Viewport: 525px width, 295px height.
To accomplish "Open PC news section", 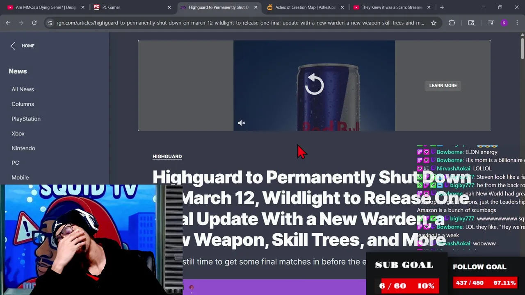I will 15,163.
